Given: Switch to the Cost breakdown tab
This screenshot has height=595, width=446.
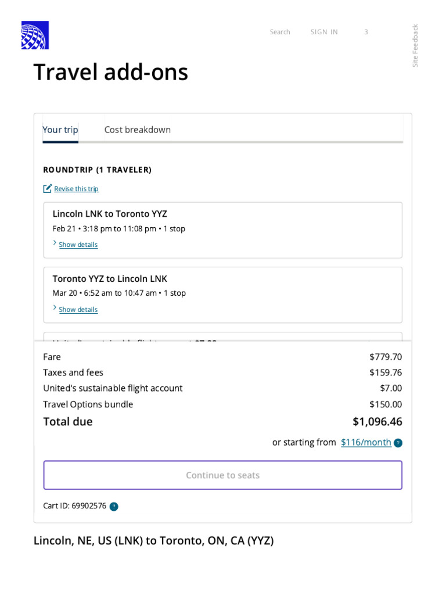Looking at the screenshot, I should pyautogui.click(x=138, y=130).
